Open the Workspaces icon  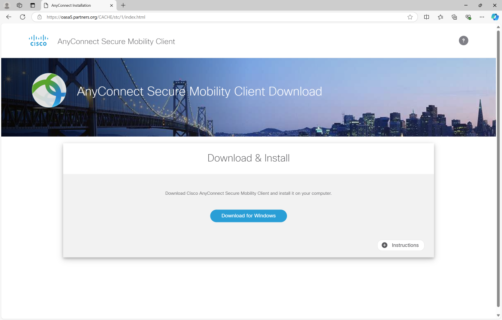pos(19,5)
